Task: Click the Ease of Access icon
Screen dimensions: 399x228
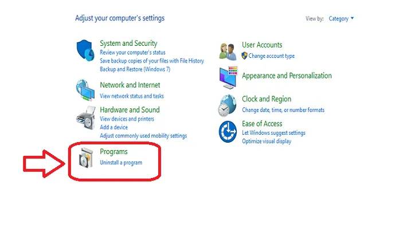Action: pos(228,132)
